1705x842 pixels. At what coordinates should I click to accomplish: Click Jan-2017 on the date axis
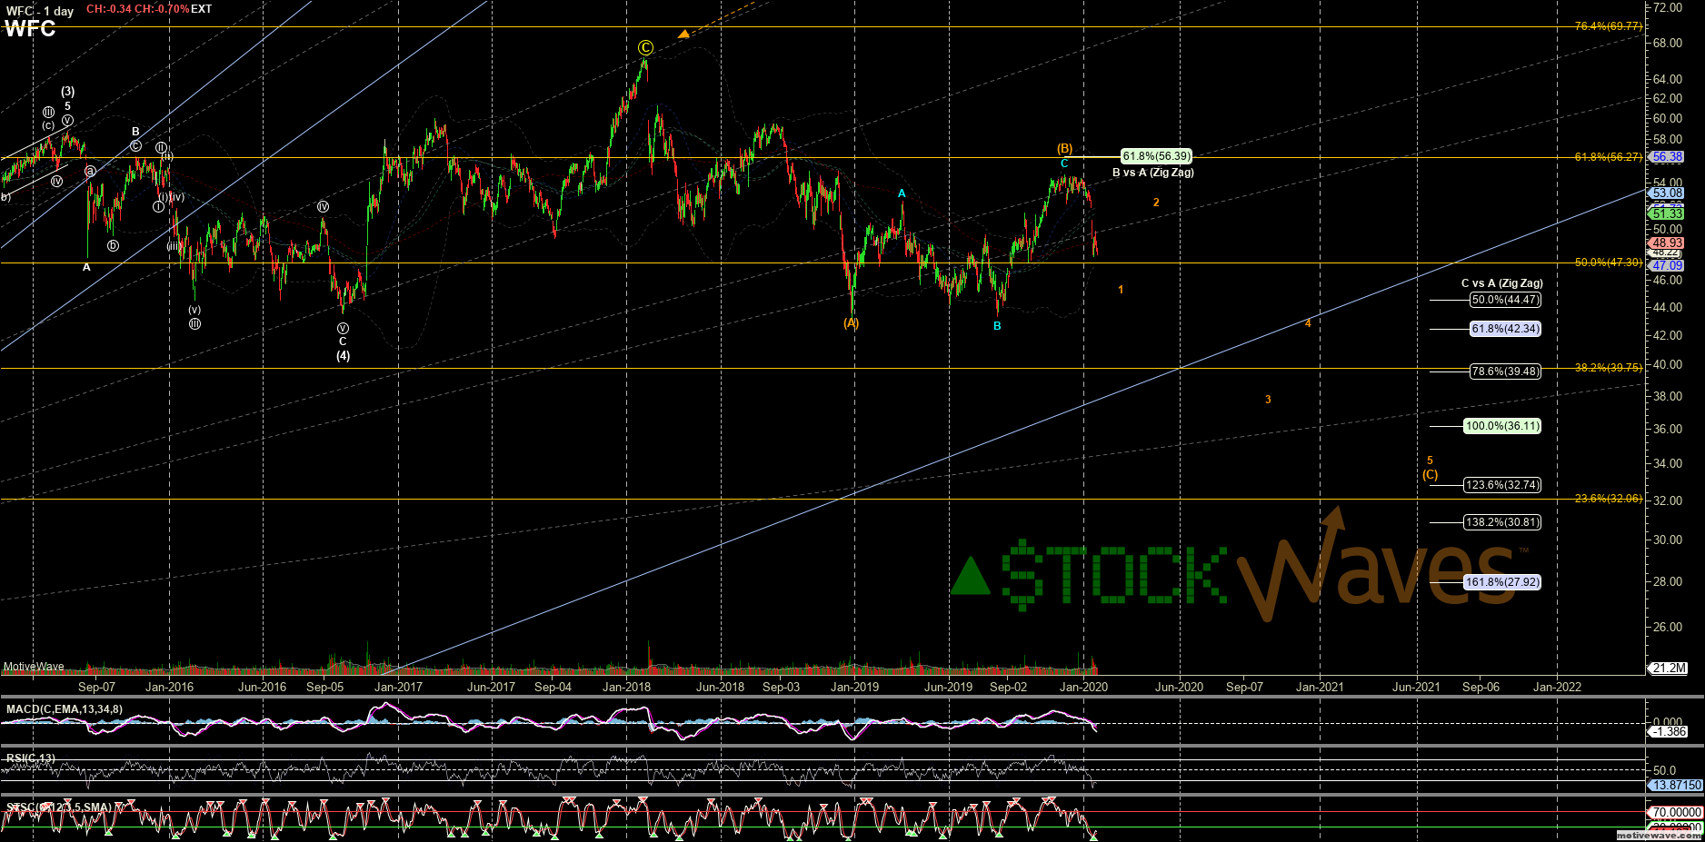tap(398, 688)
